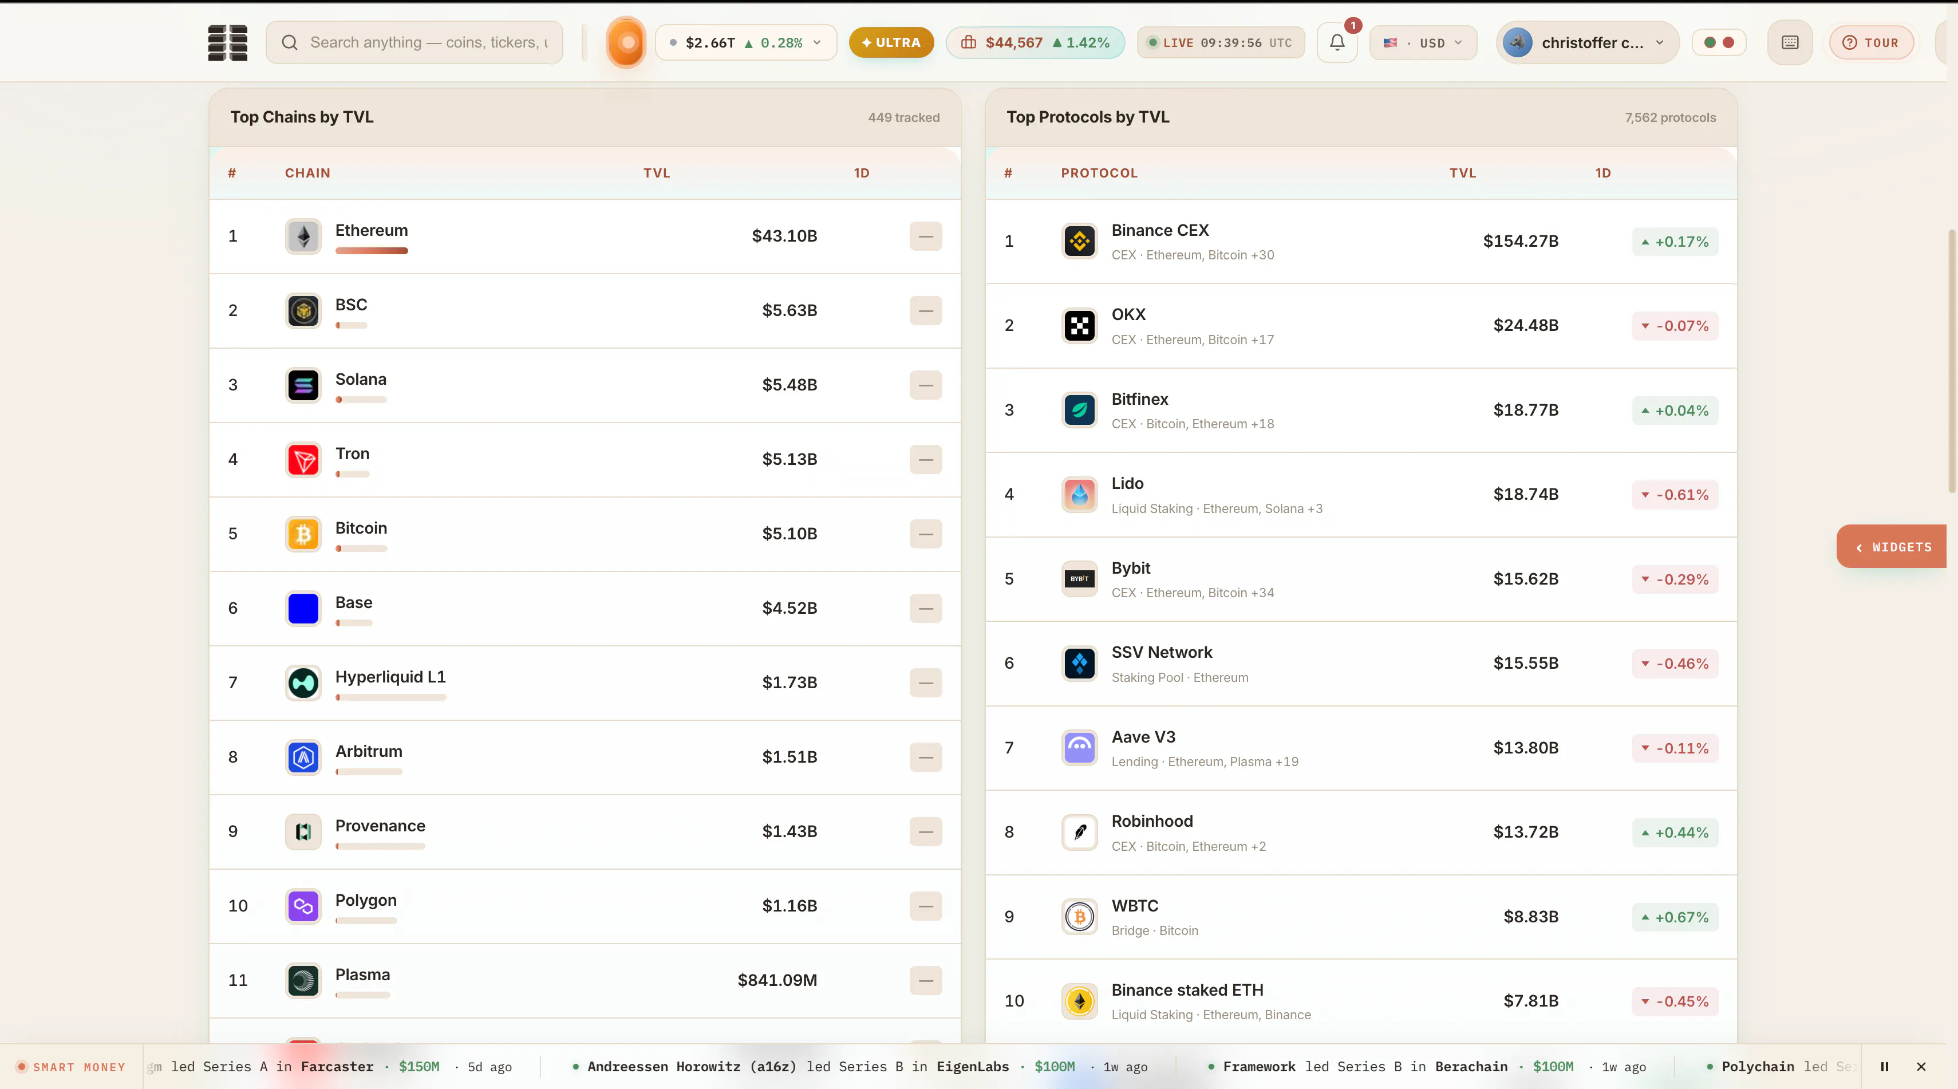This screenshot has height=1089, width=1958.
Task: Sort by the CHAIN column header
Action: (308, 173)
